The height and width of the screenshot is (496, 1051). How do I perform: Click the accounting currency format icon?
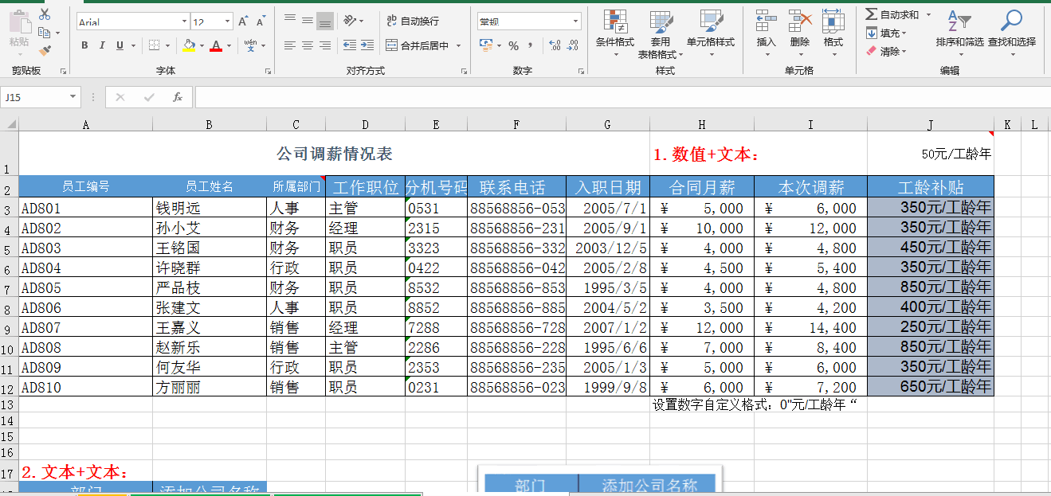pyautogui.click(x=486, y=45)
